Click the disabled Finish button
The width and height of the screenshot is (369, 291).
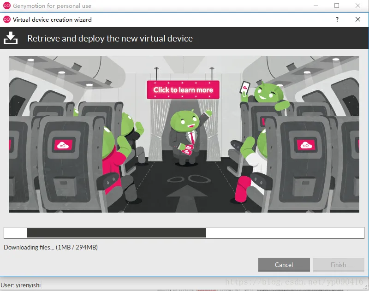[x=339, y=265]
